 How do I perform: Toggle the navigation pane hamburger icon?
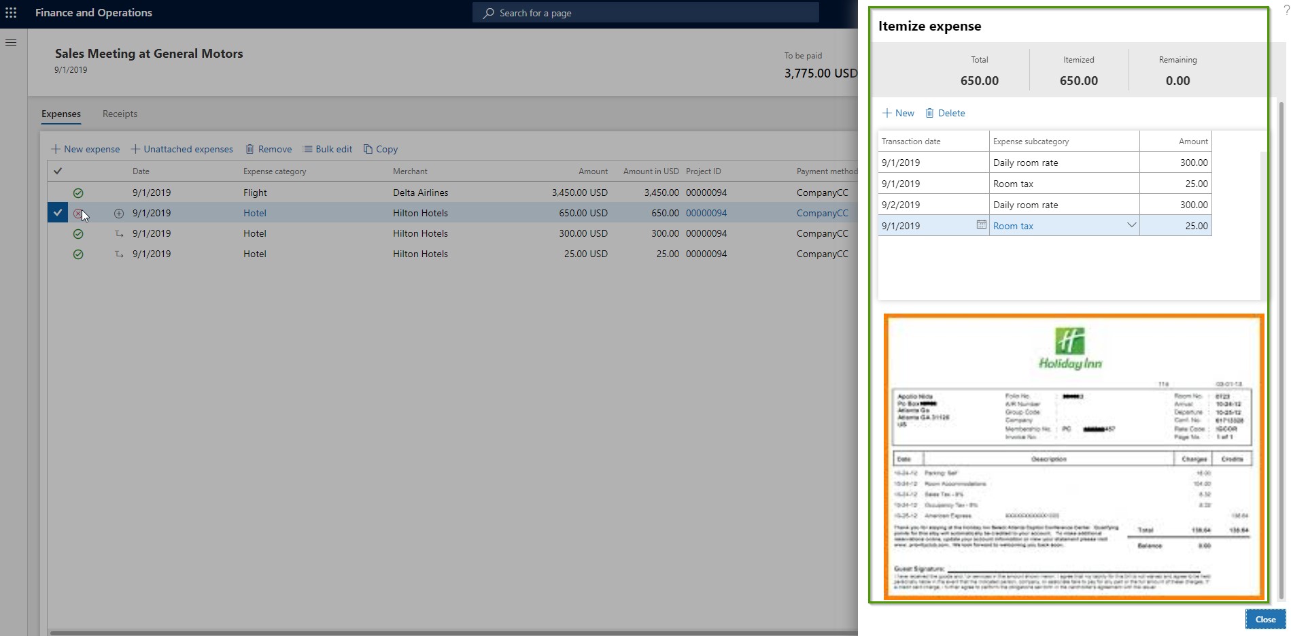10,42
